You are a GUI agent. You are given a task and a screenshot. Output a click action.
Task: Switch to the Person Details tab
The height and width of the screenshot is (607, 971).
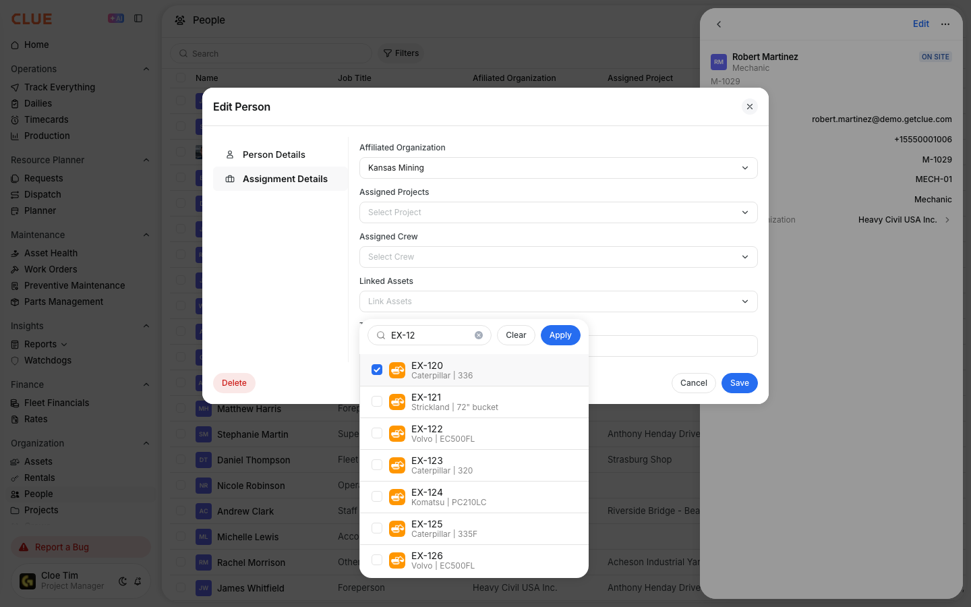(x=281, y=154)
